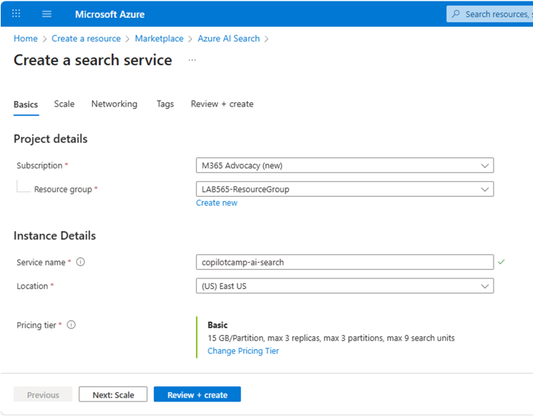This screenshot has width=533, height=420.
Task: Open the Subscription dropdown
Action: pyautogui.click(x=345, y=165)
